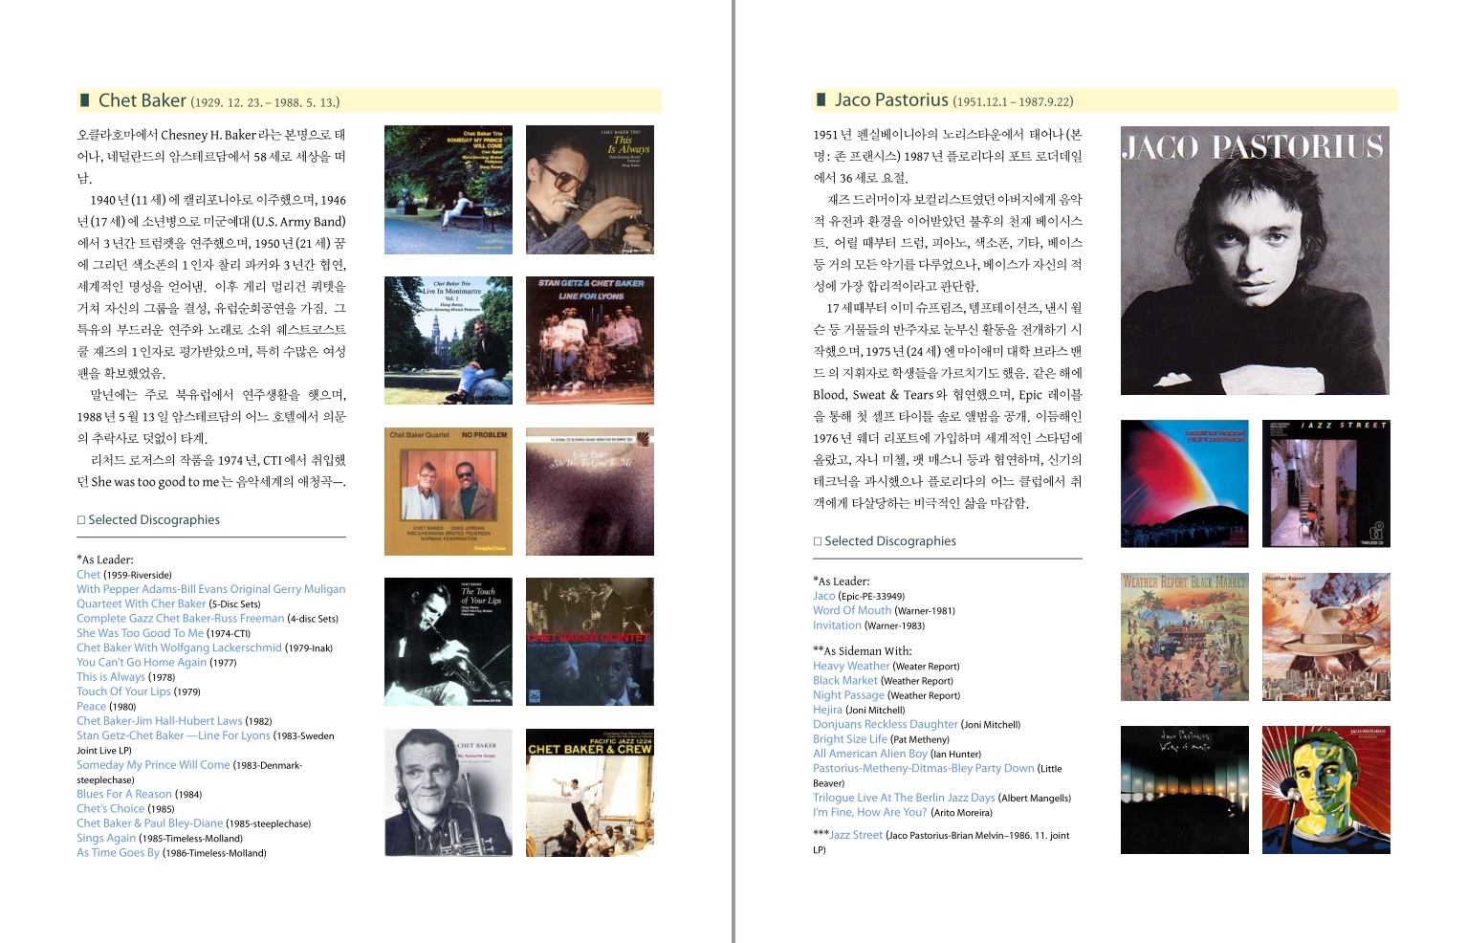Open the 'Blues For A Reason' link
Screen dimensions: 1467x943
point(124,794)
